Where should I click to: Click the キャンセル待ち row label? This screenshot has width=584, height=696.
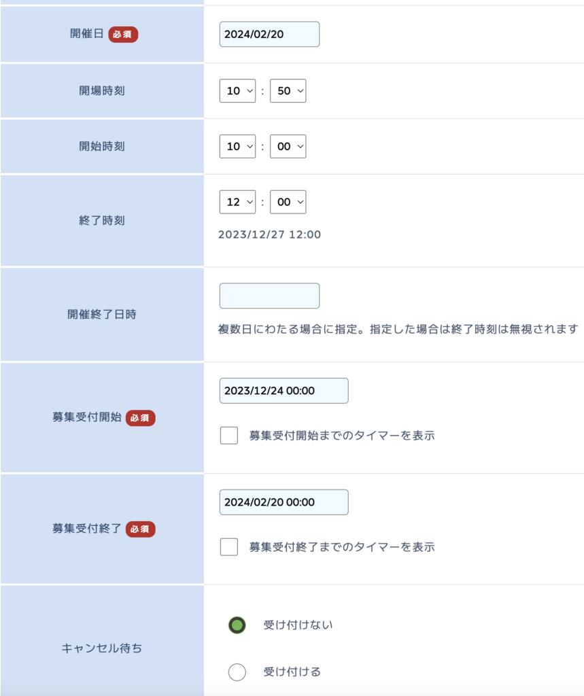click(x=102, y=648)
